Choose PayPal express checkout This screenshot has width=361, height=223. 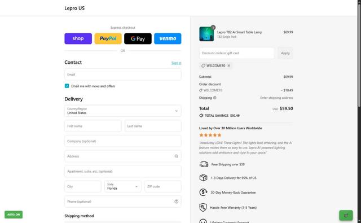click(108, 38)
